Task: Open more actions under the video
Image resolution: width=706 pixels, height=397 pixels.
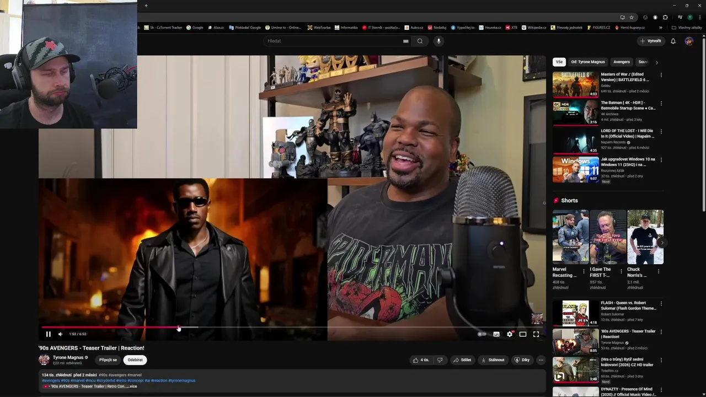Action: [541, 360]
